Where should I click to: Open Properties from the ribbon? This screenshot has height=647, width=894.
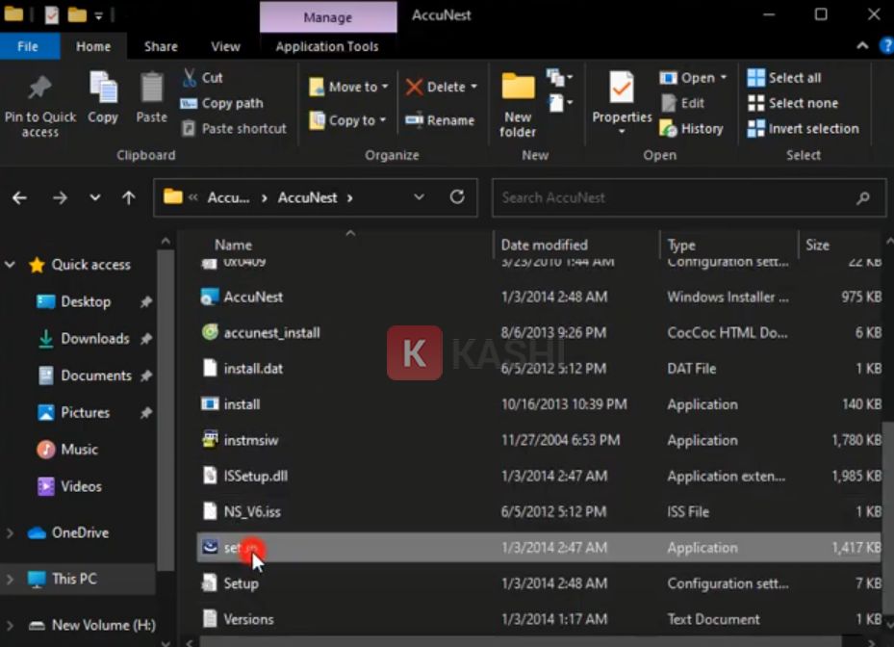[x=622, y=90]
